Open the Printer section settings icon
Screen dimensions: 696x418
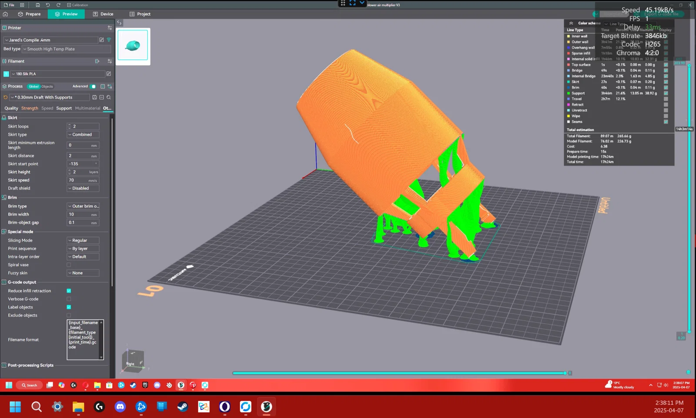tap(110, 28)
